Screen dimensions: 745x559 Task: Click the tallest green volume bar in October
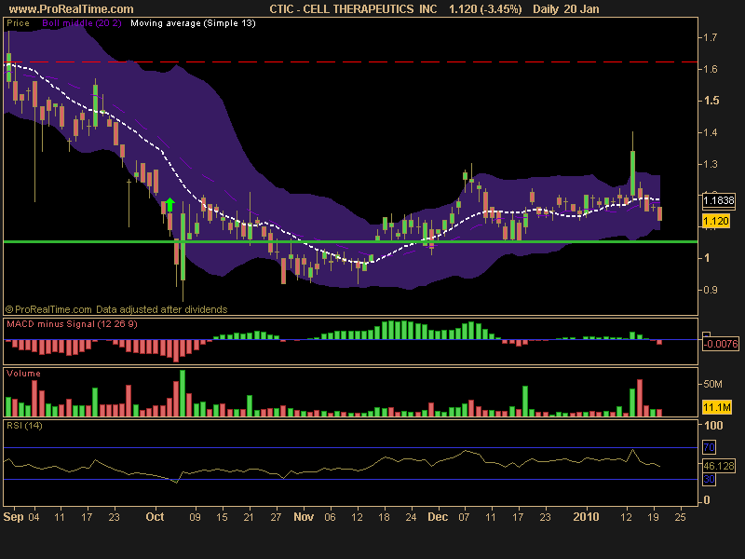coord(183,393)
